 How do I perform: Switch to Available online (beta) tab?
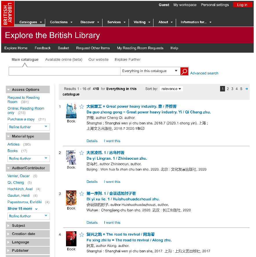64,60
